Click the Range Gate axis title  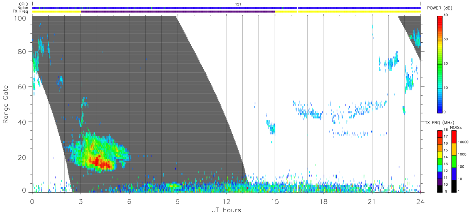point(6,104)
